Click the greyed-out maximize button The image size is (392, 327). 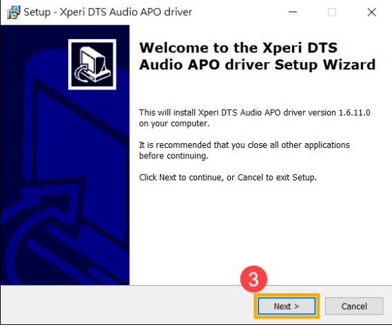[x=332, y=12]
